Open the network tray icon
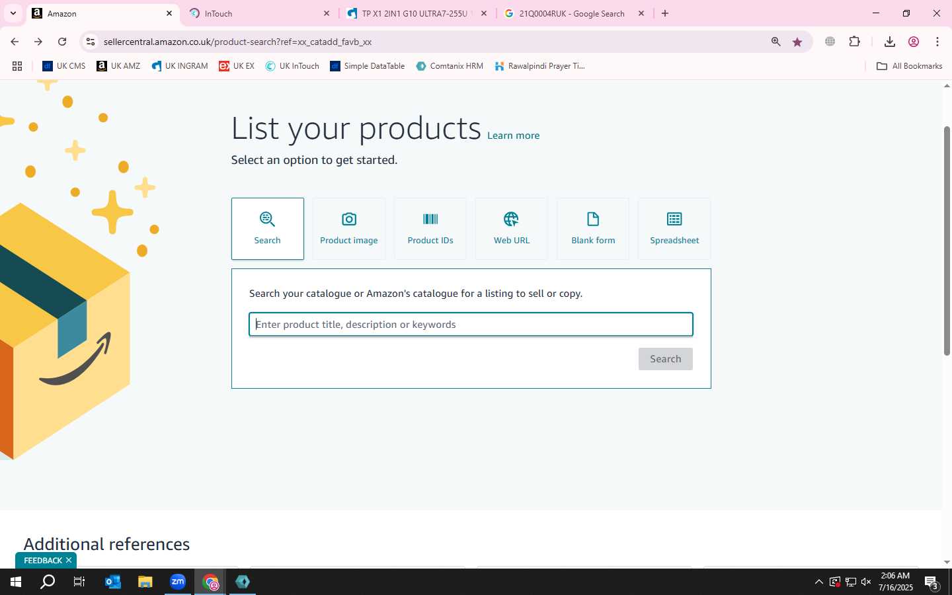The image size is (952, 595). (x=851, y=582)
